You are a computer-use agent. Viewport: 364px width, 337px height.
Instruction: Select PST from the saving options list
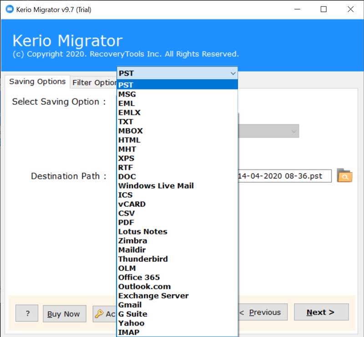click(177, 85)
